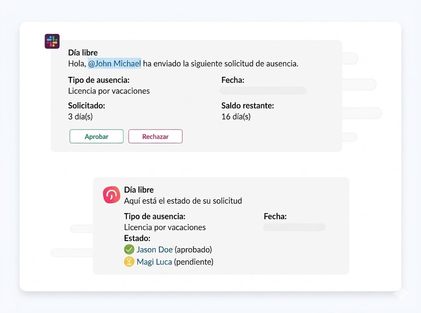Click the Solicitado value showing 3 día(s)
The height and width of the screenshot is (313, 421).
[81, 116]
